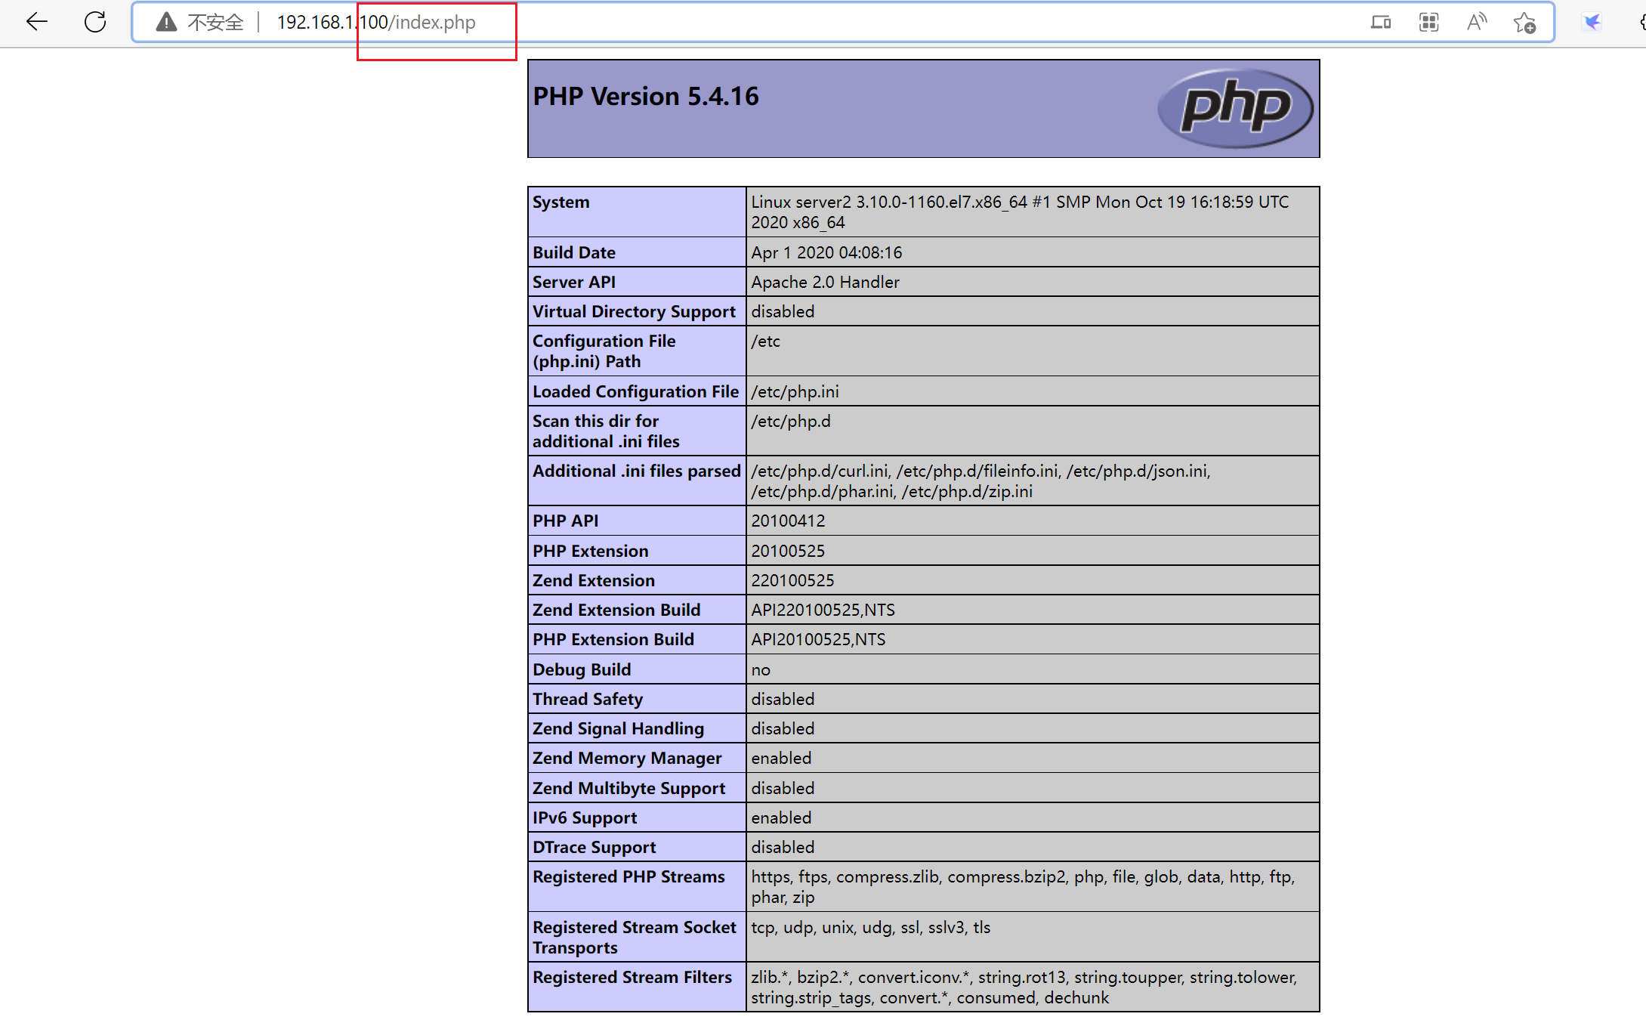Viewport: 1646px width, 1023px height.
Task: Click the apps grid icon in address bar
Action: pyautogui.click(x=1428, y=23)
